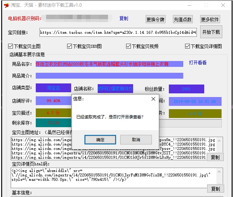Click the purple 淘宝店 store type field

pyautogui.click(x=53, y=88)
